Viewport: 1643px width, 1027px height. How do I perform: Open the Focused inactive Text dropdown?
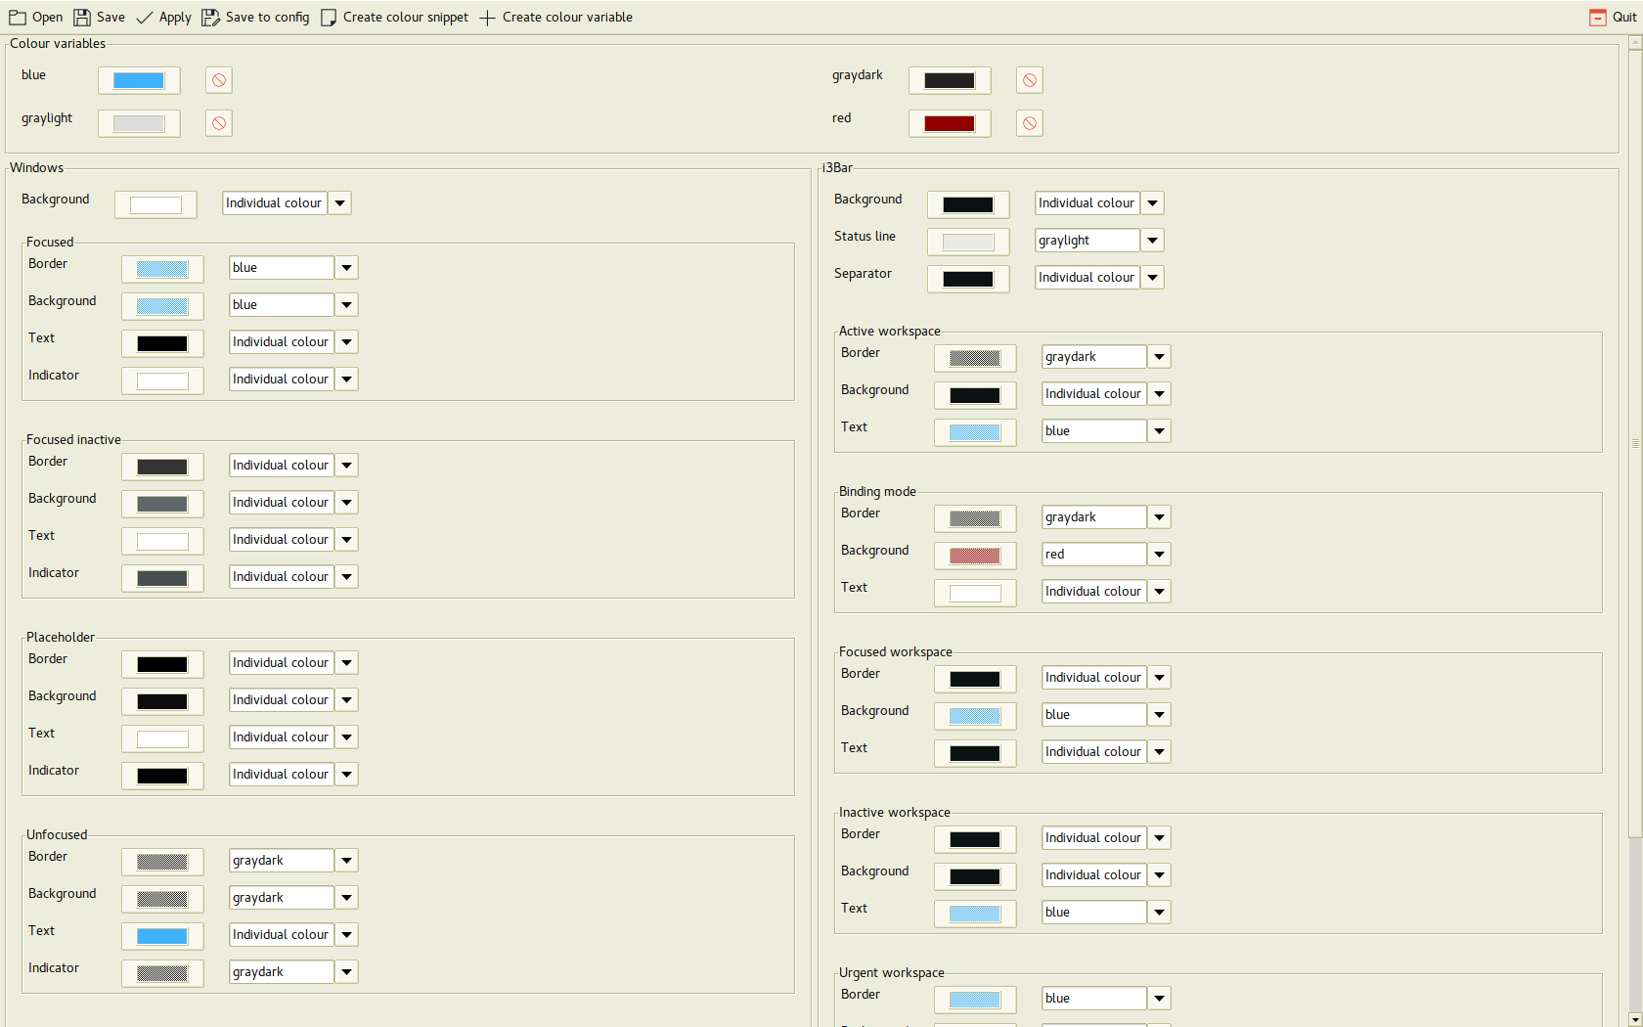tap(346, 540)
